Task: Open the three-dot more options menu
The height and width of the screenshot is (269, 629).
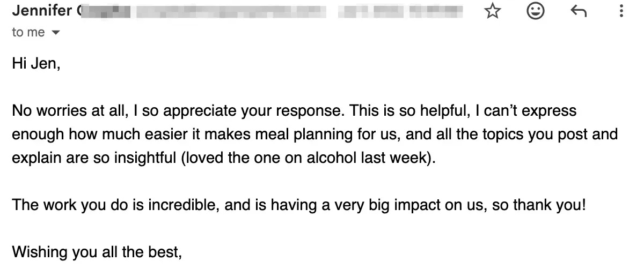Action: click(x=620, y=11)
